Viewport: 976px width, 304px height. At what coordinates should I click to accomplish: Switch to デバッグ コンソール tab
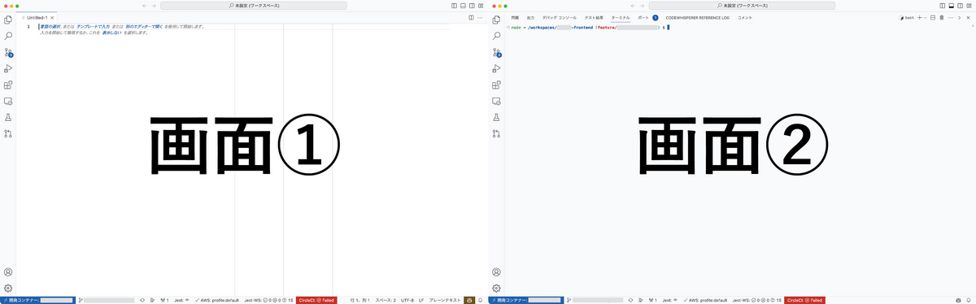560,17
